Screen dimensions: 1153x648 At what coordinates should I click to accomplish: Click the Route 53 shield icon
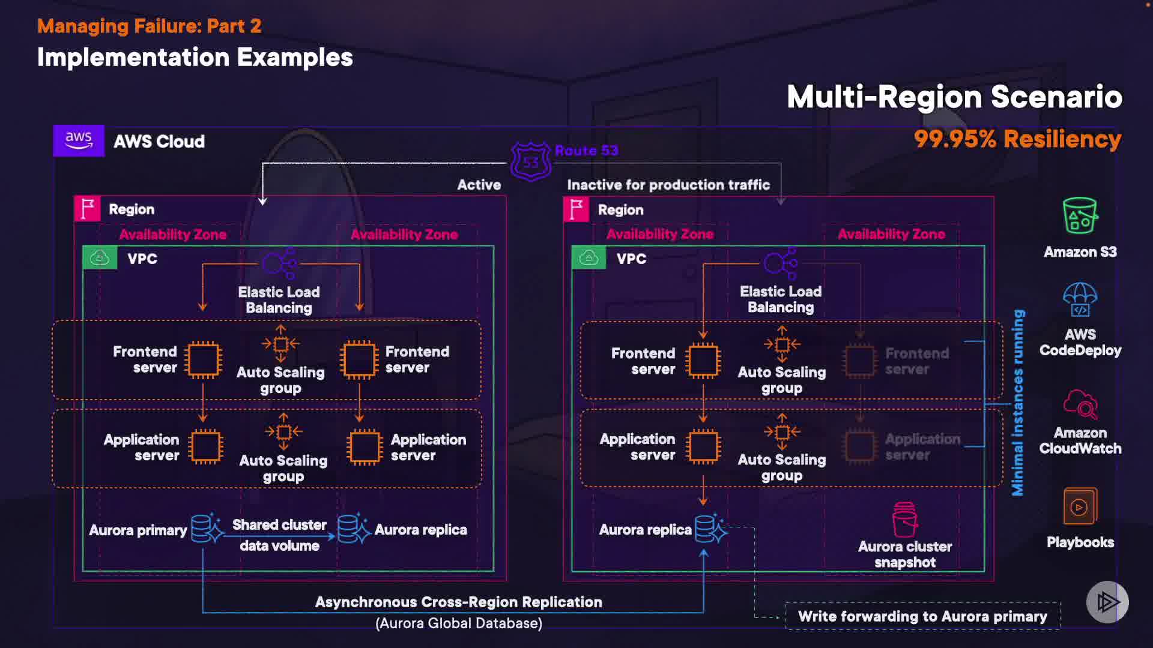[x=531, y=161]
